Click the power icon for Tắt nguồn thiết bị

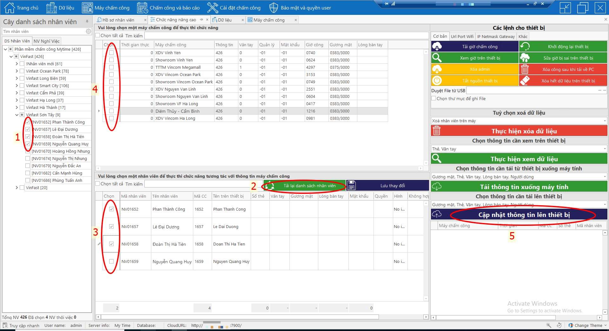tap(437, 81)
